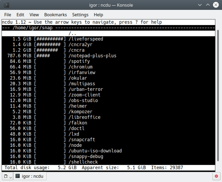
Task: Click the terminal icon on igor : ncdu tab
Action: (x=18, y=176)
